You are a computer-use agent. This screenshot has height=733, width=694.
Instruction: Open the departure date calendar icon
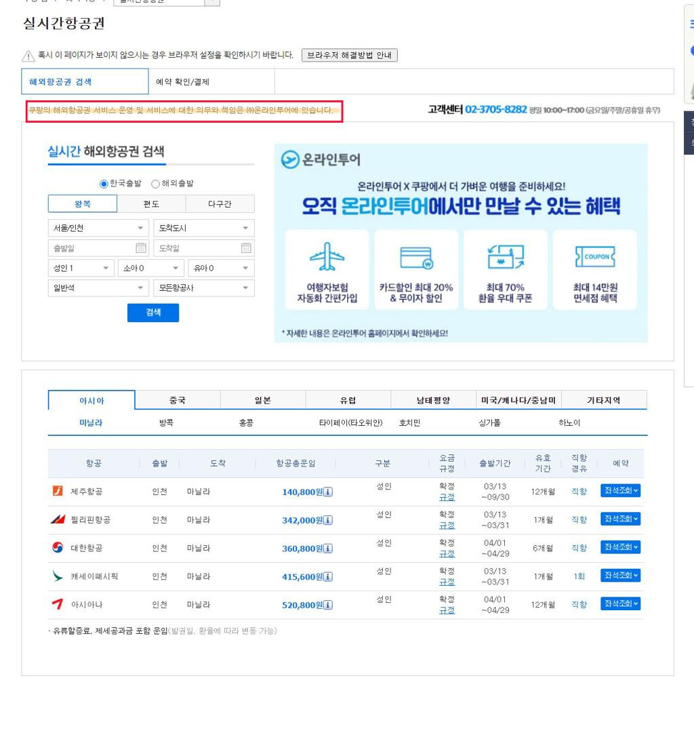tap(141, 247)
